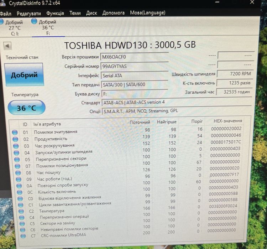The height and width of the screenshot is (249, 267).
Task: Click the 1235 разів power-on count field
Action: point(235,83)
